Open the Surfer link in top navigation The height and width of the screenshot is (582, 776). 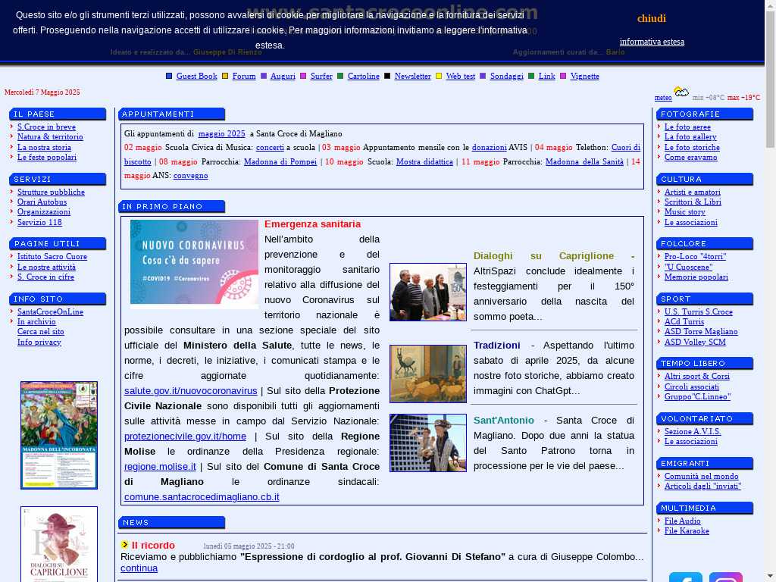[321, 77]
